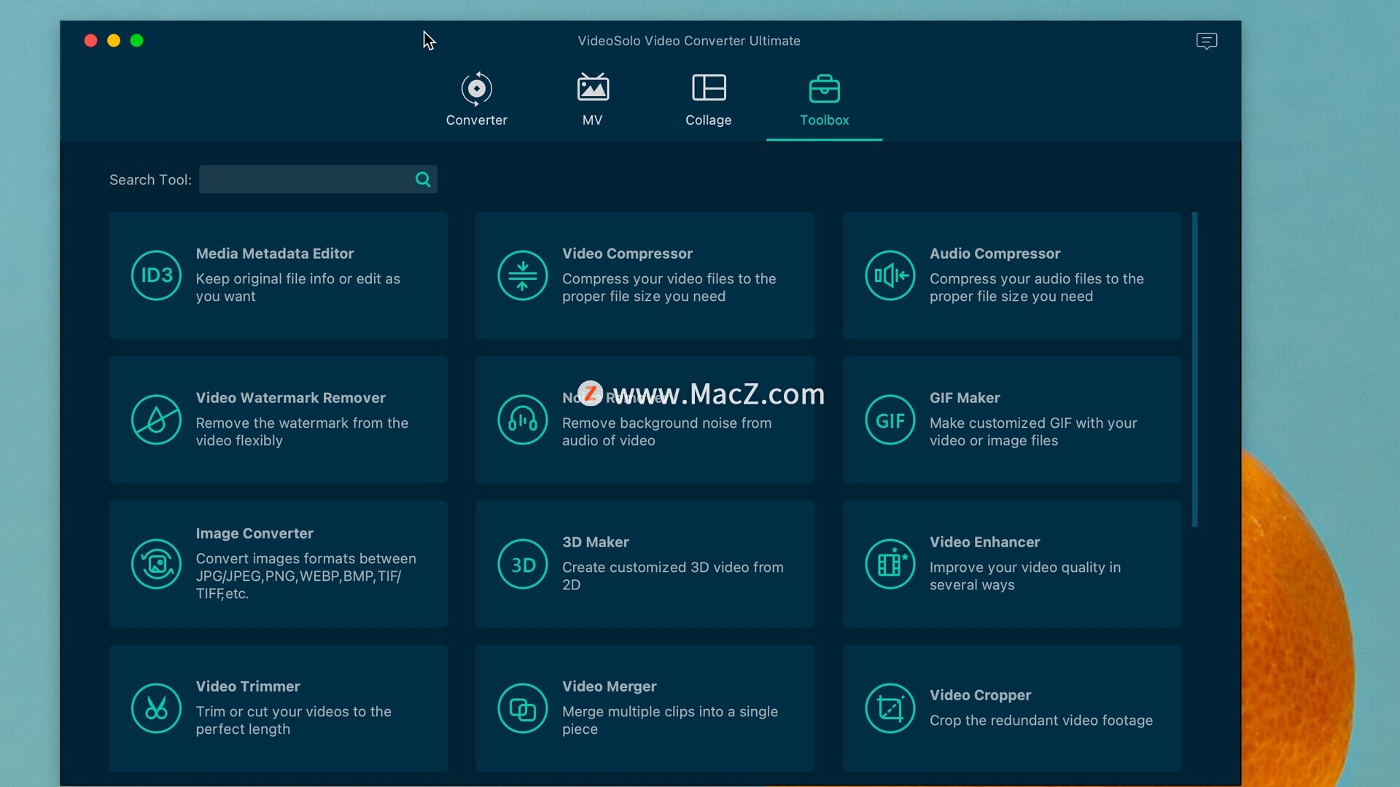
Task: Click the Collage layout icon
Action: coord(709,87)
